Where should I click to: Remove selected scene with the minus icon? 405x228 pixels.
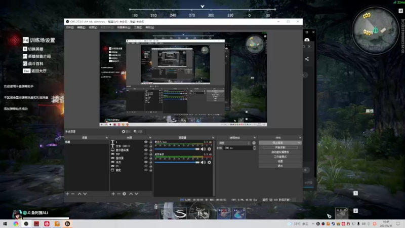coord(73,194)
